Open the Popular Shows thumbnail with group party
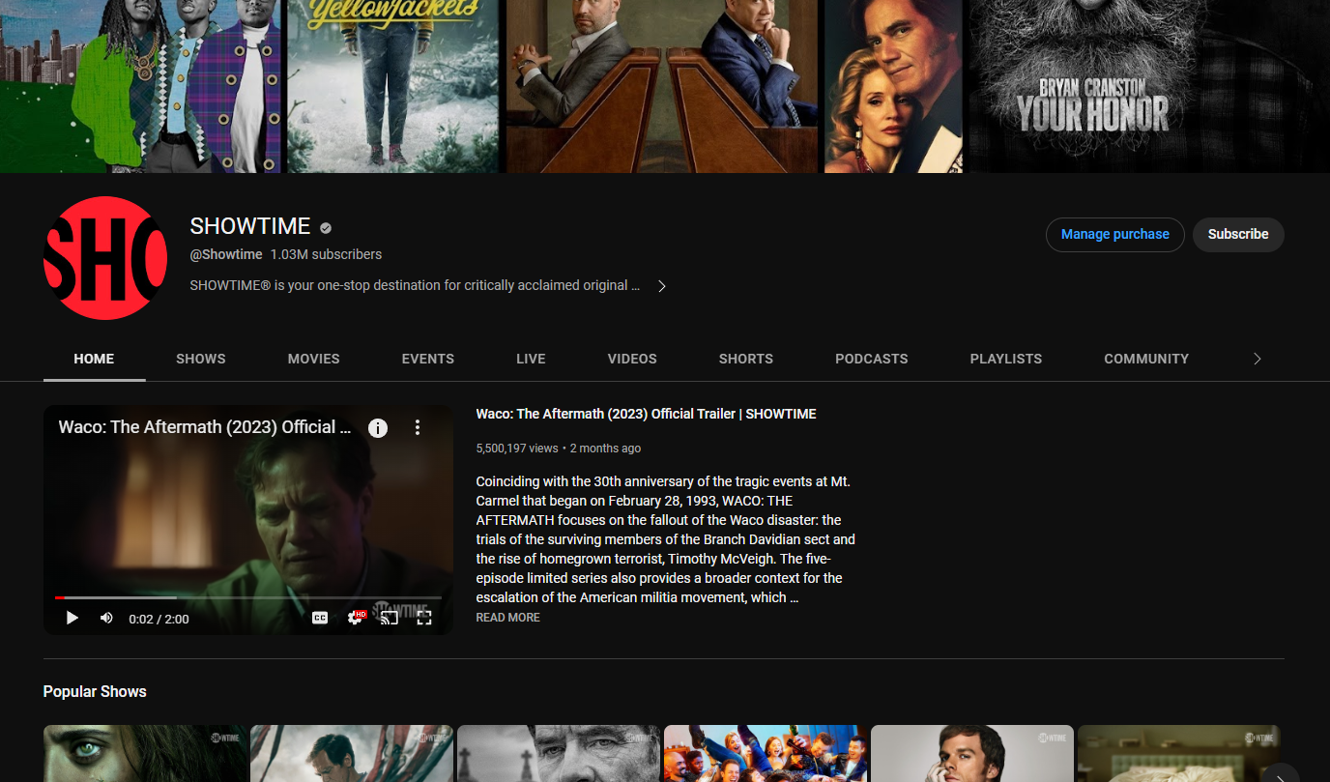This screenshot has width=1330, height=782. 766,753
